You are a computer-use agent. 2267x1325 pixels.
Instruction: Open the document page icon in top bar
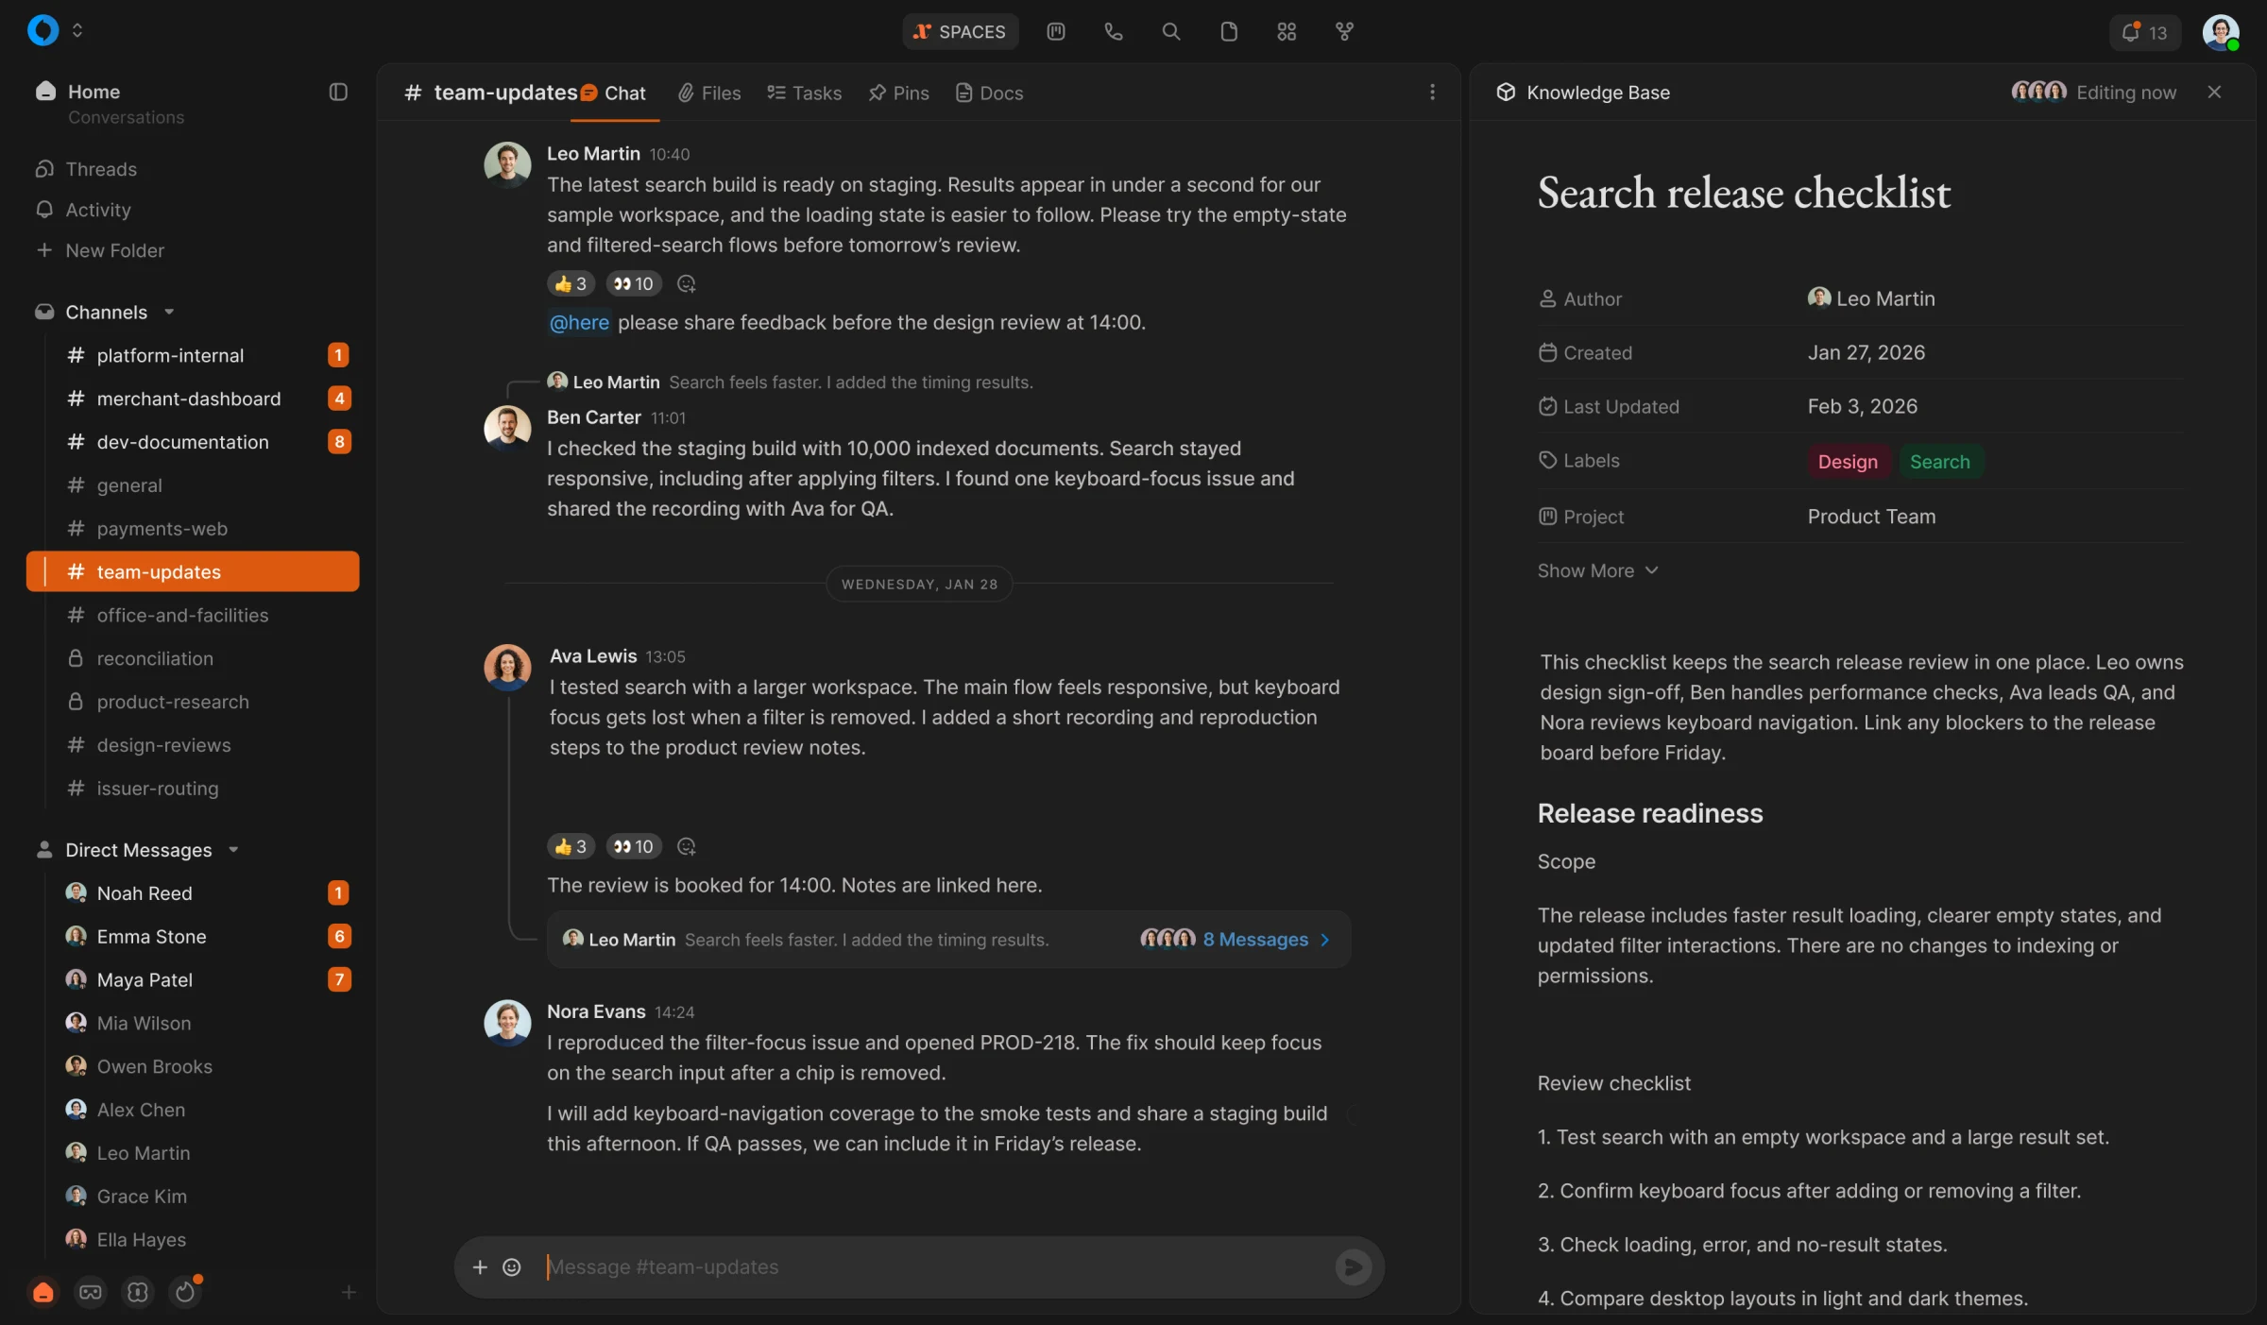tap(1228, 32)
